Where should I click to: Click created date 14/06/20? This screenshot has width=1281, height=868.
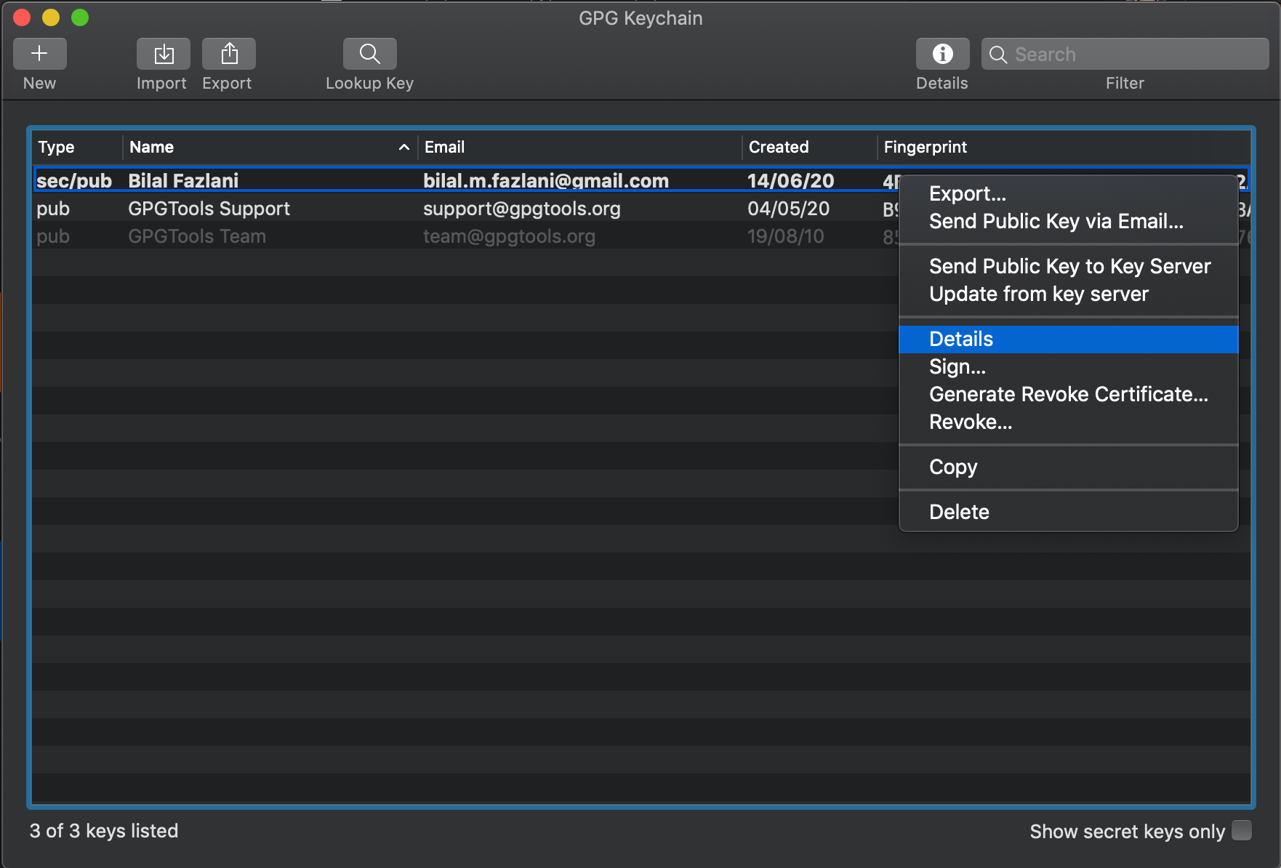point(791,180)
